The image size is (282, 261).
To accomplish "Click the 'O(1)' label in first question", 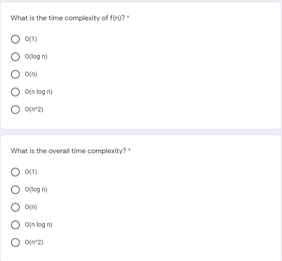I will 31,39.
